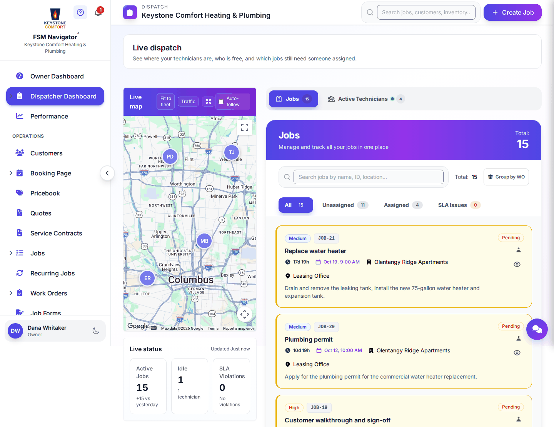This screenshot has width=554, height=427.
Task: Open Pricebook in sidebar
Action: [x=55, y=193]
